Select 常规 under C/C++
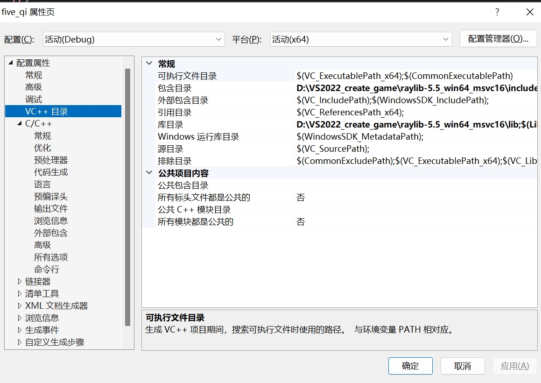Viewport: 541px width, 383px height. [42, 136]
